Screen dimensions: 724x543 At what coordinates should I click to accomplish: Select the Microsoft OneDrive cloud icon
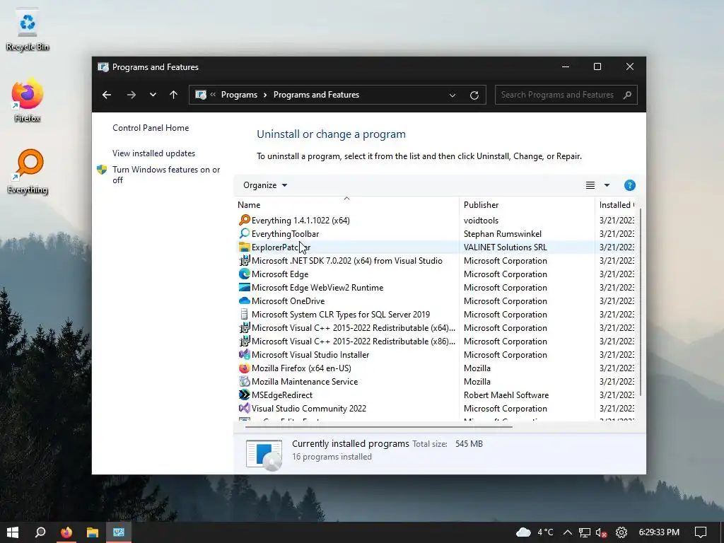[x=244, y=300]
